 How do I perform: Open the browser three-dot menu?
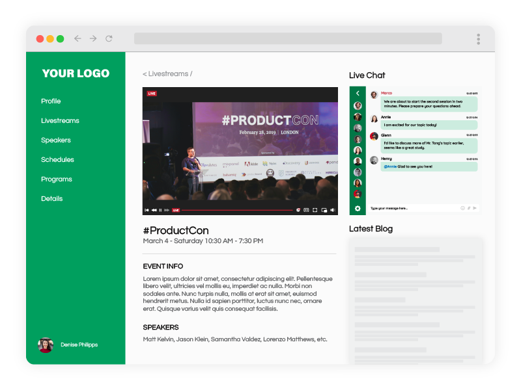click(x=478, y=39)
